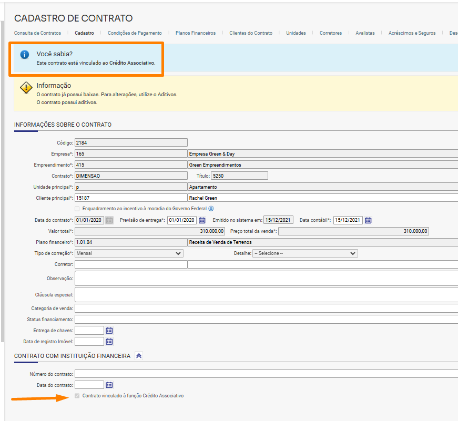Switch to Unidades tab

coord(296,33)
